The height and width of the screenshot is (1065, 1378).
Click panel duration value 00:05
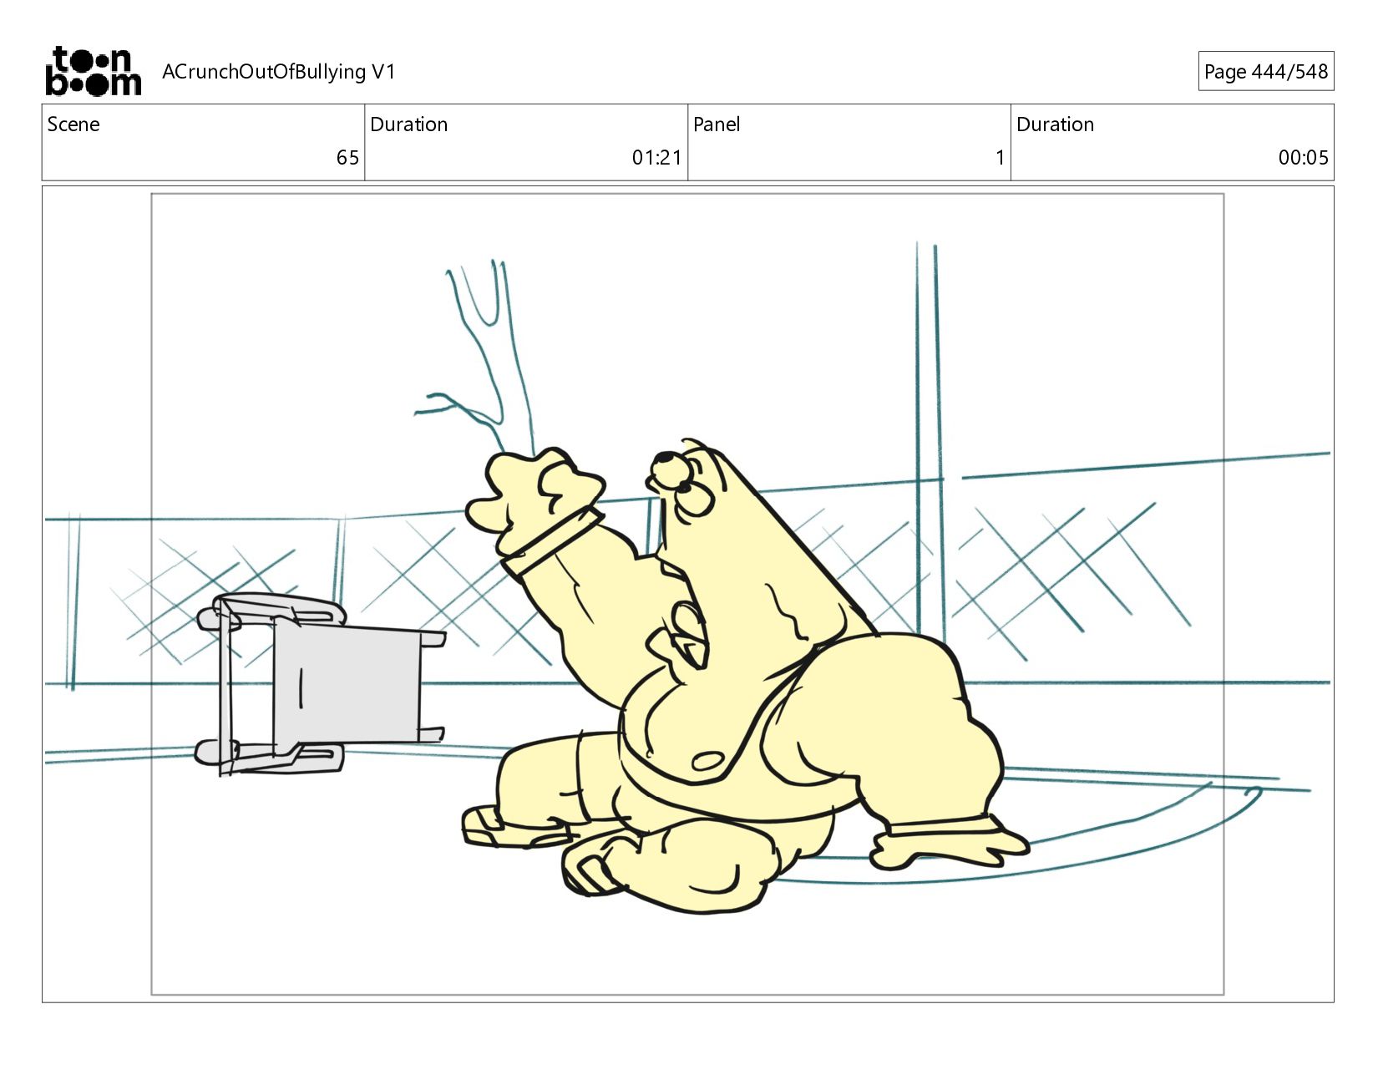(1303, 158)
